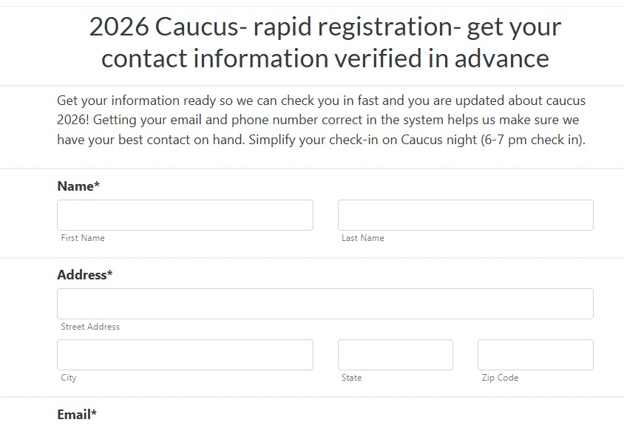Screen dimensions: 624x428
Task: Click the Last Name input field
Action: [465, 214]
